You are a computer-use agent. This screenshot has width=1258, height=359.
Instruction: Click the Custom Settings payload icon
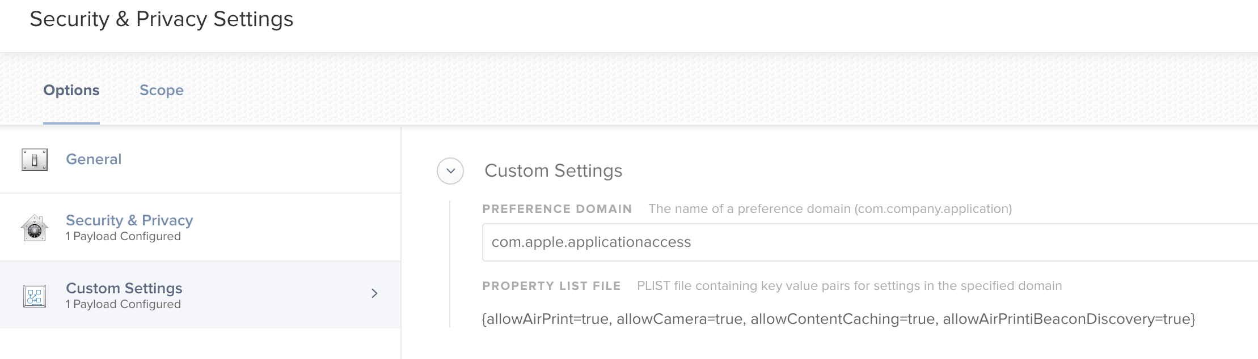pyautogui.click(x=35, y=296)
